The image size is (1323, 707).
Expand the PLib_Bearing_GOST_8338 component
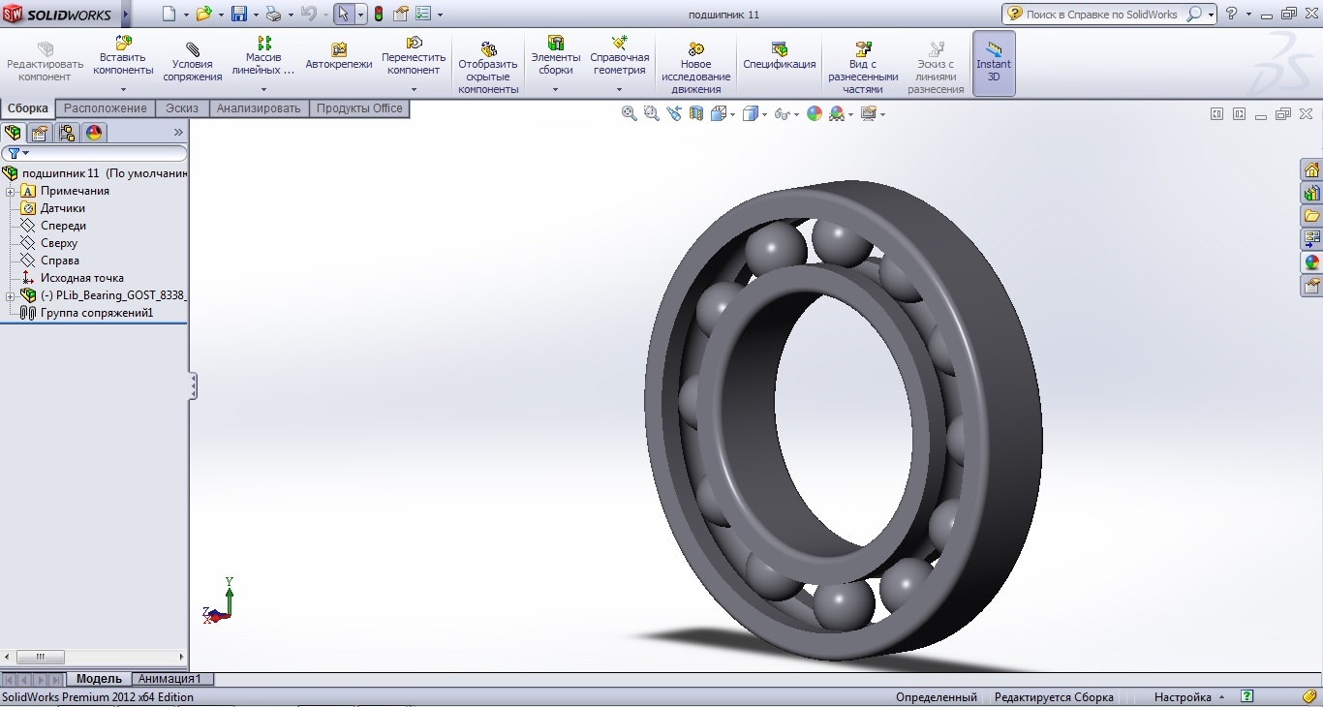pyautogui.click(x=11, y=295)
